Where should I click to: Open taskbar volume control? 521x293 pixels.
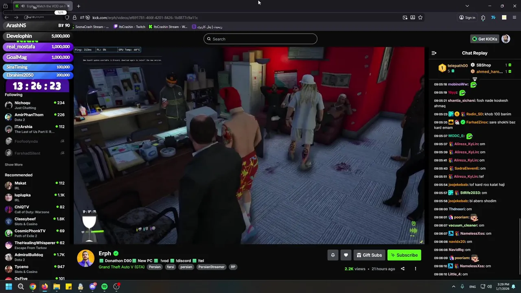click(x=489, y=286)
